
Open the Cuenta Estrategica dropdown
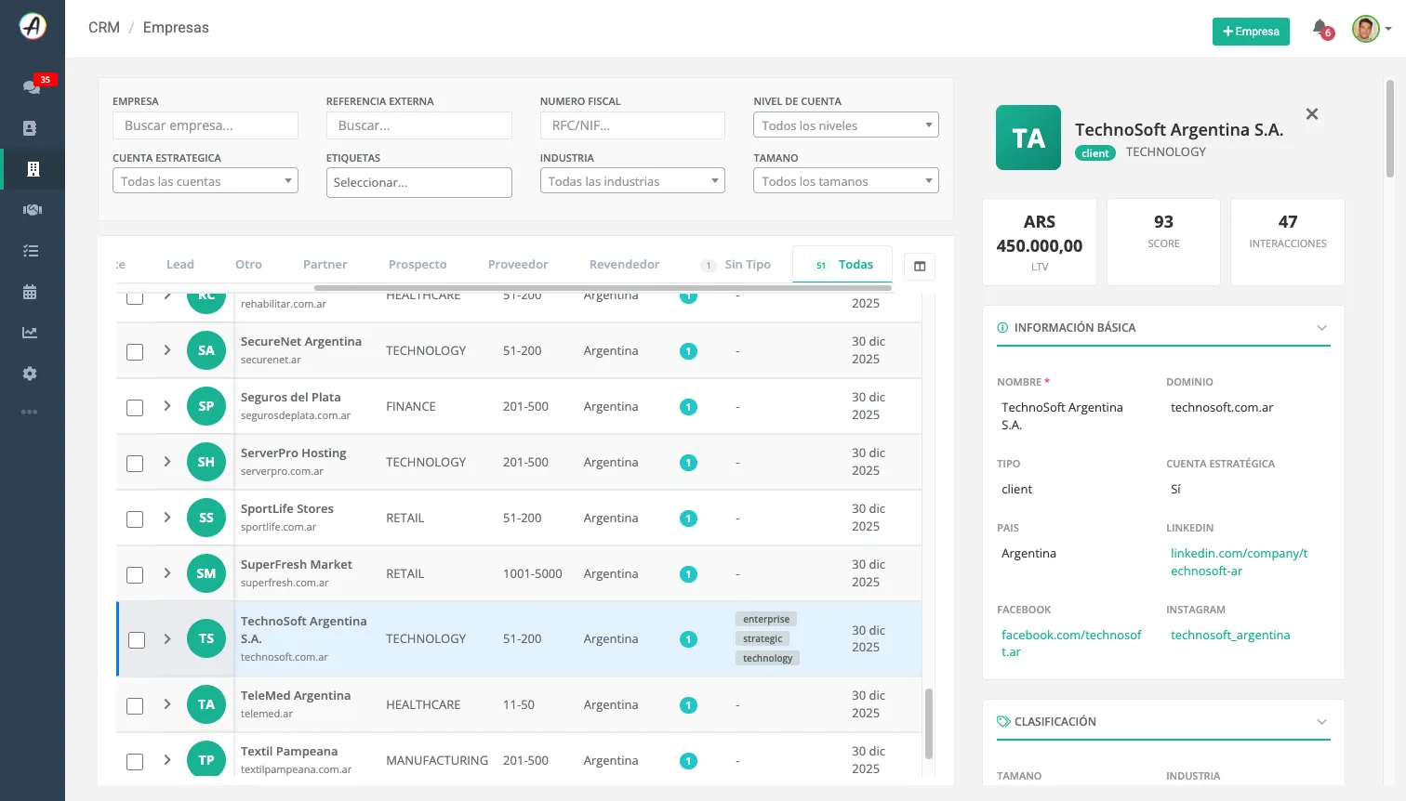pos(206,181)
